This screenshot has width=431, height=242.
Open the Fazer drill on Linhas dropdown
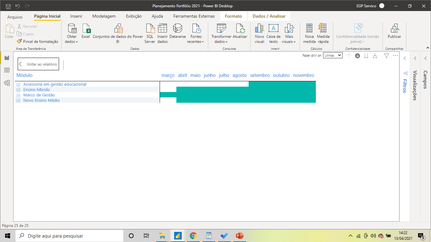click(x=333, y=55)
